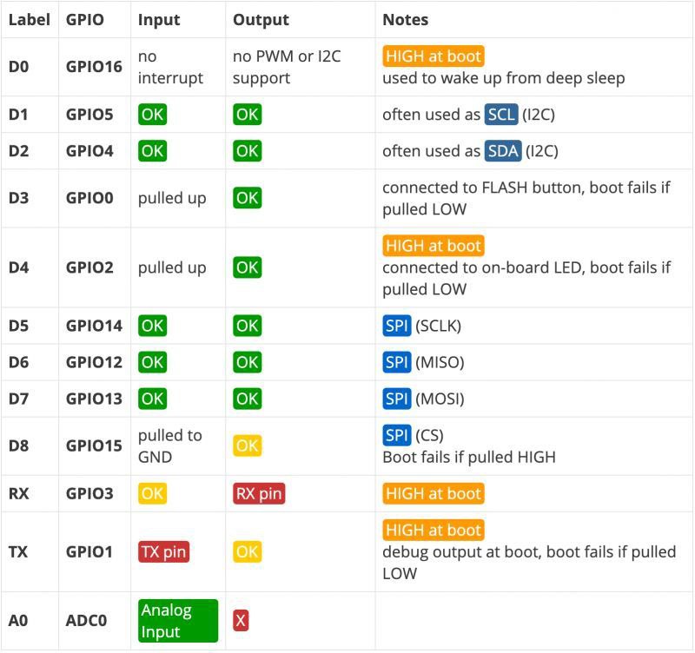Click the SPI badge next to SCLK
The height and width of the screenshot is (653, 695).
coord(397,326)
